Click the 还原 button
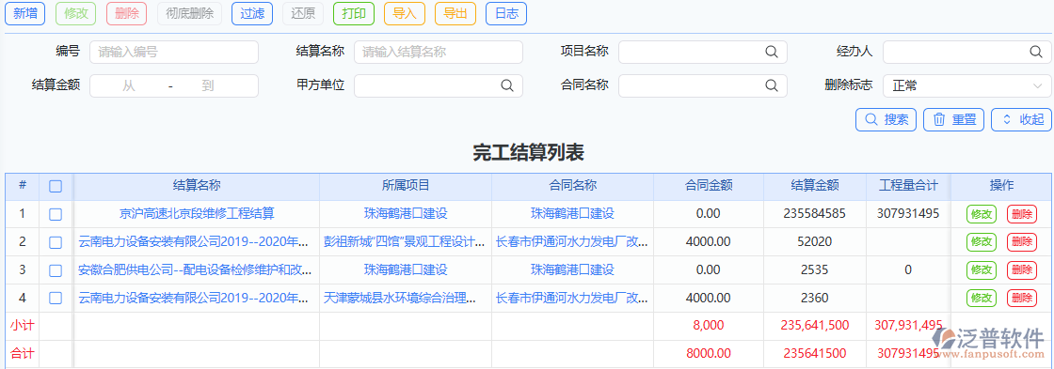The width and height of the screenshot is (1054, 369). coord(303,13)
